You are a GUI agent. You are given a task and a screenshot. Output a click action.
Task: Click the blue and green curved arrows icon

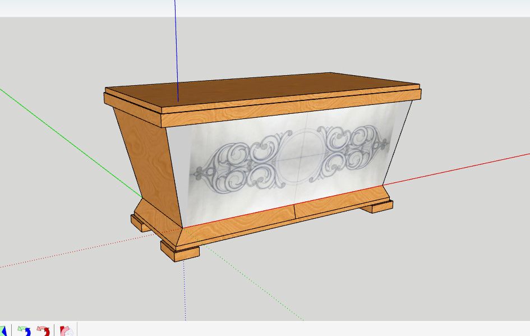24,331
